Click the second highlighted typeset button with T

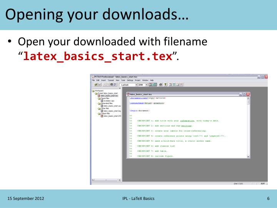tap(155, 84)
